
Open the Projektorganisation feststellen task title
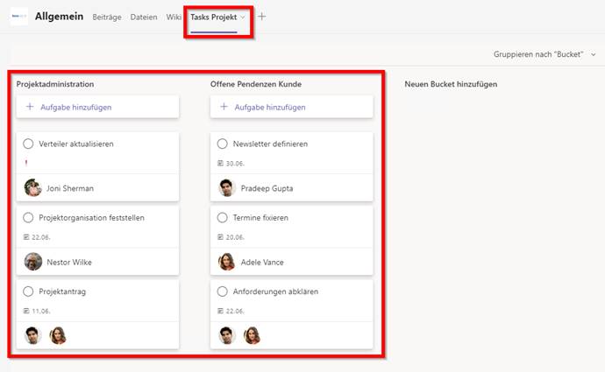91,218
